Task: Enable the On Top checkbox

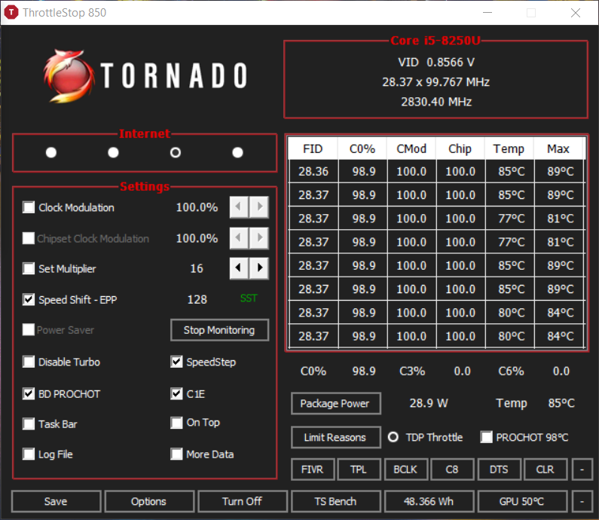Action: 176,423
